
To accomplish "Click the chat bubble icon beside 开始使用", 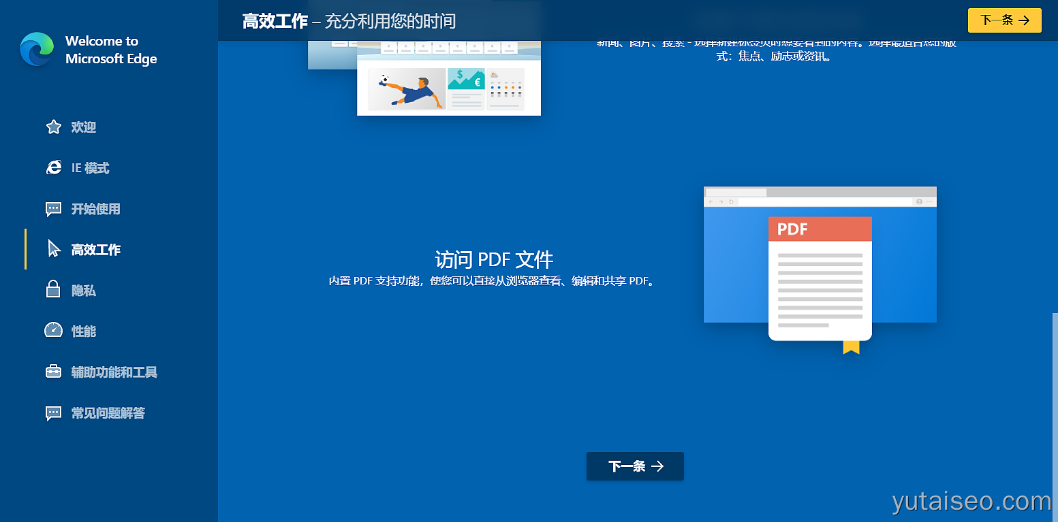I will click(x=53, y=209).
